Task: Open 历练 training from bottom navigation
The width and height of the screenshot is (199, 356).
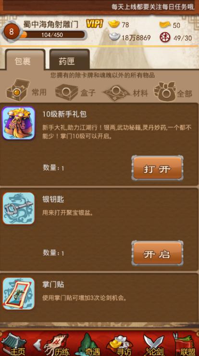Action: (x=57, y=344)
